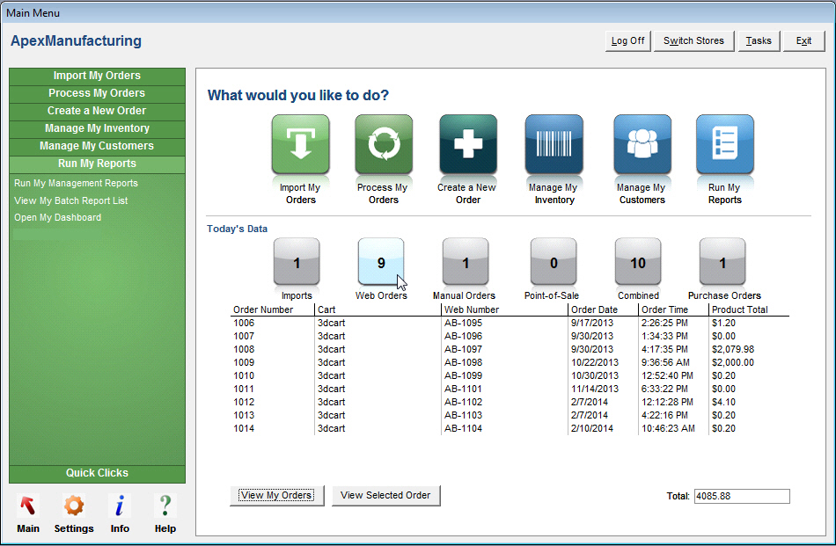Open the Info icon in the bottom bar
This screenshot has height=546, width=836.
(120, 506)
